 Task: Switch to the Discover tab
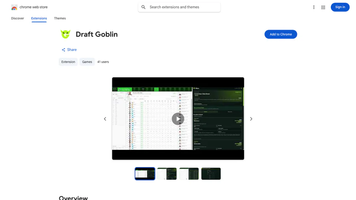coord(17,19)
